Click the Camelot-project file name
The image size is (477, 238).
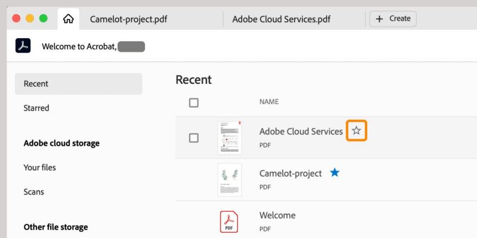290,174
